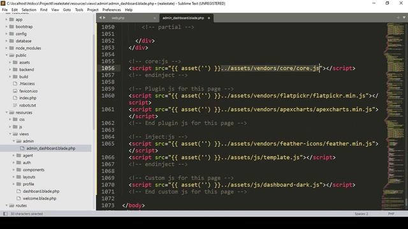Image resolution: width=408 pixels, height=229 pixels.
Task: Switch to the web.php tab
Action: tap(118, 18)
